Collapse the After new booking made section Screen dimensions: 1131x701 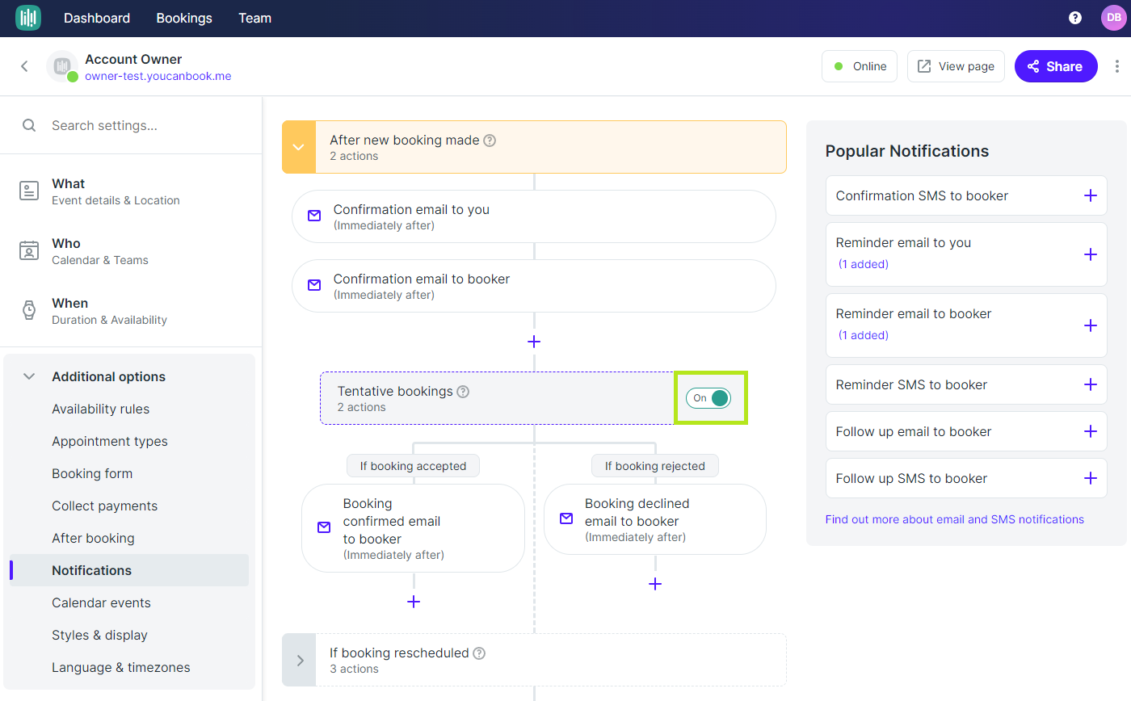point(298,147)
